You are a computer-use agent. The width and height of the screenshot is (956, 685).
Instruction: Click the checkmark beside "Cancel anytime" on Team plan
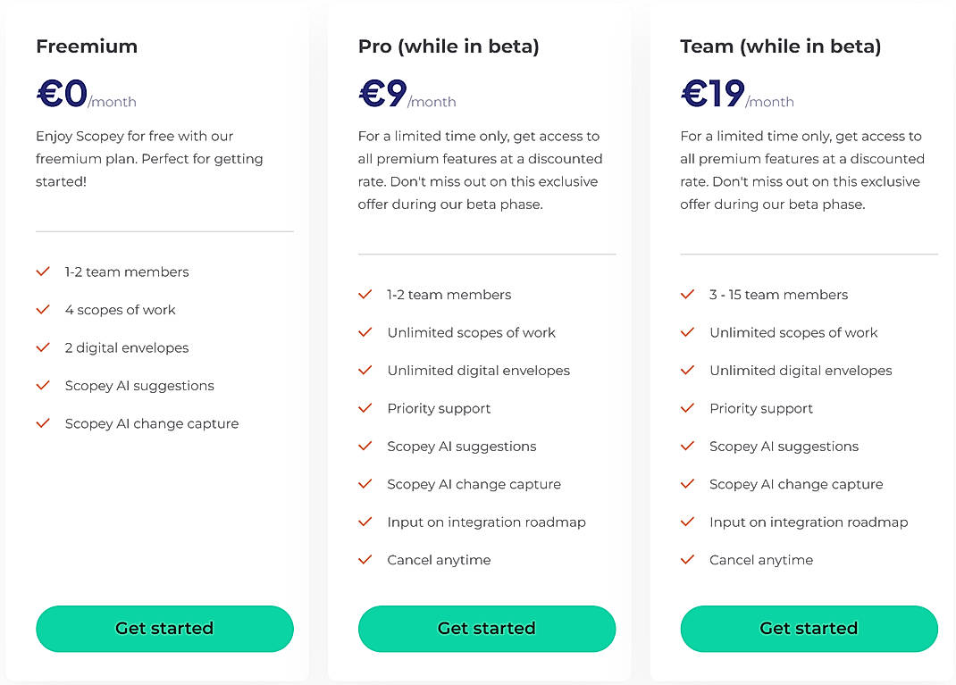pyautogui.click(x=686, y=560)
